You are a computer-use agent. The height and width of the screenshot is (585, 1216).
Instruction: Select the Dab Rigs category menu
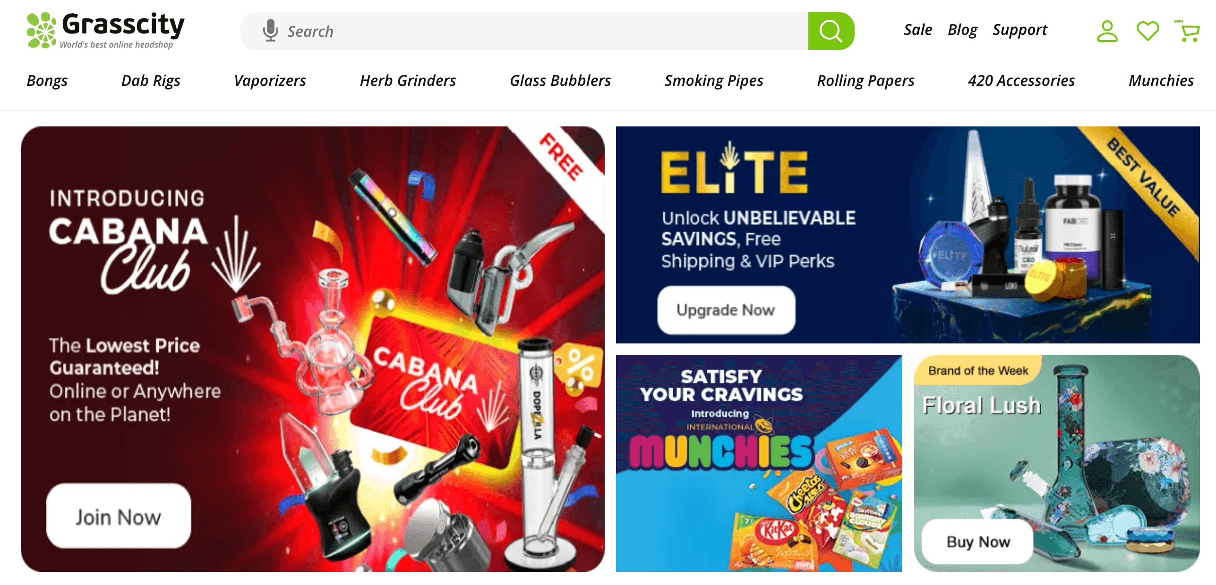point(151,81)
